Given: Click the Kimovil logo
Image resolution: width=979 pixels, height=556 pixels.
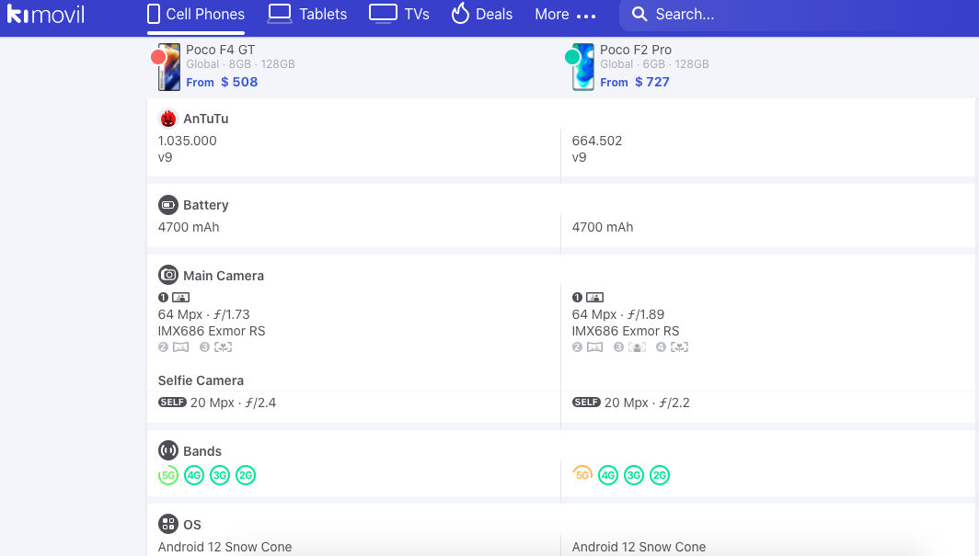Looking at the screenshot, I should (45, 15).
